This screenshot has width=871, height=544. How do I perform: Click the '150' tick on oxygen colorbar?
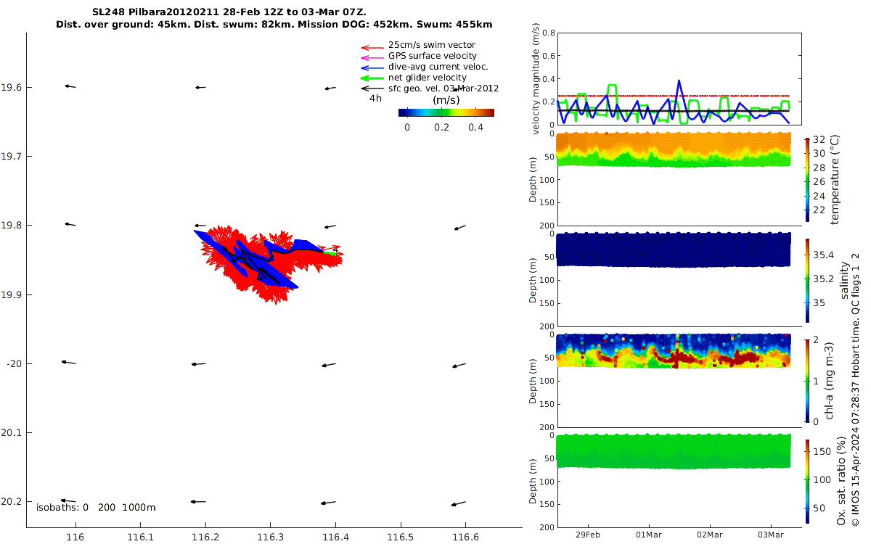pos(821,451)
